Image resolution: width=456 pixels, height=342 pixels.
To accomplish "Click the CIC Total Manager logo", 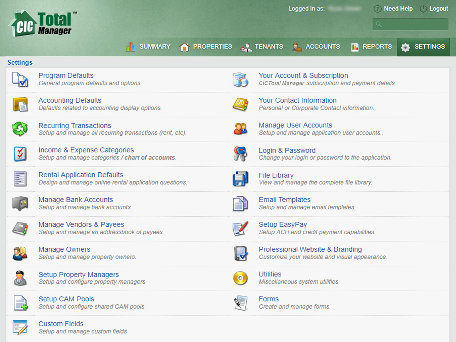I will [x=43, y=24].
